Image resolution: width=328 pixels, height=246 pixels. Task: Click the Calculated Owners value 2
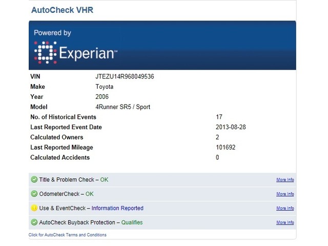coord(217,137)
